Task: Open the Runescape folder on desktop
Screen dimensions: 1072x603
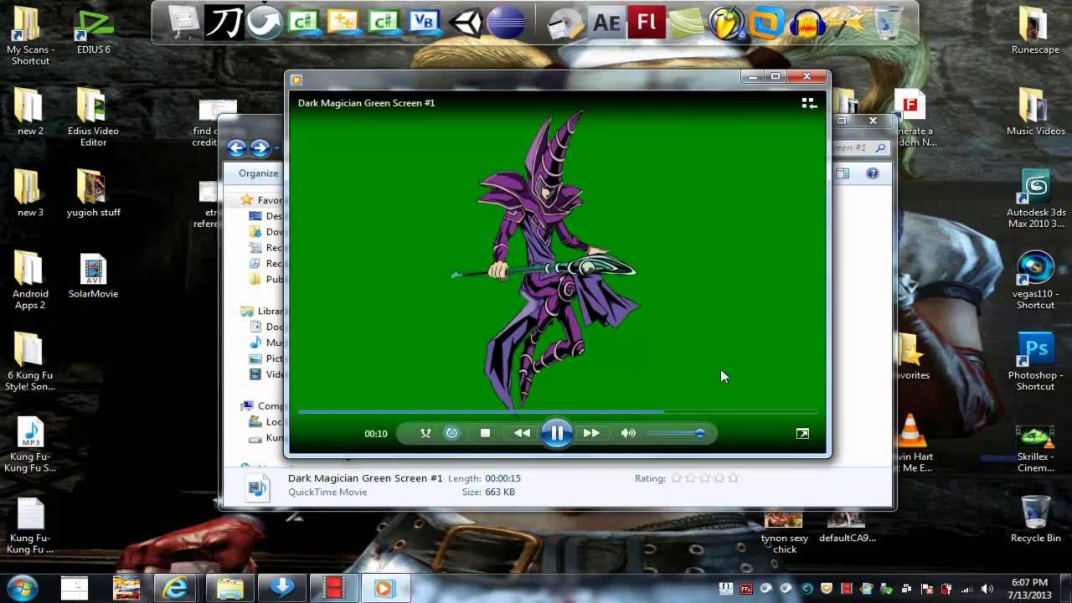Action: tap(1035, 32)
